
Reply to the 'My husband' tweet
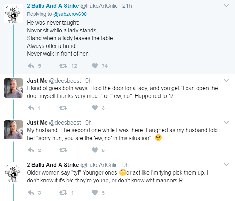pos(31,150)
